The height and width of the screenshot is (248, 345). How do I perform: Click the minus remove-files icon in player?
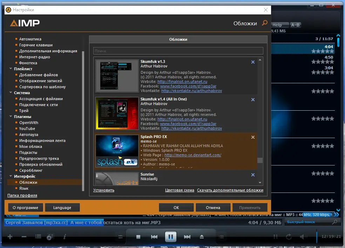click(x=24, y=237)
